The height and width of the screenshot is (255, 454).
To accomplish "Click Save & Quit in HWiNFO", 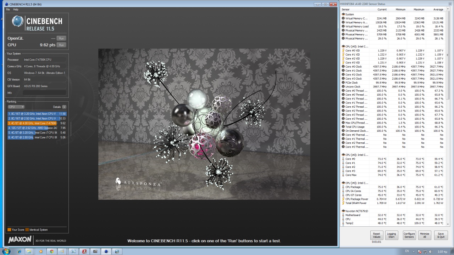I will (x=441, y=235).
